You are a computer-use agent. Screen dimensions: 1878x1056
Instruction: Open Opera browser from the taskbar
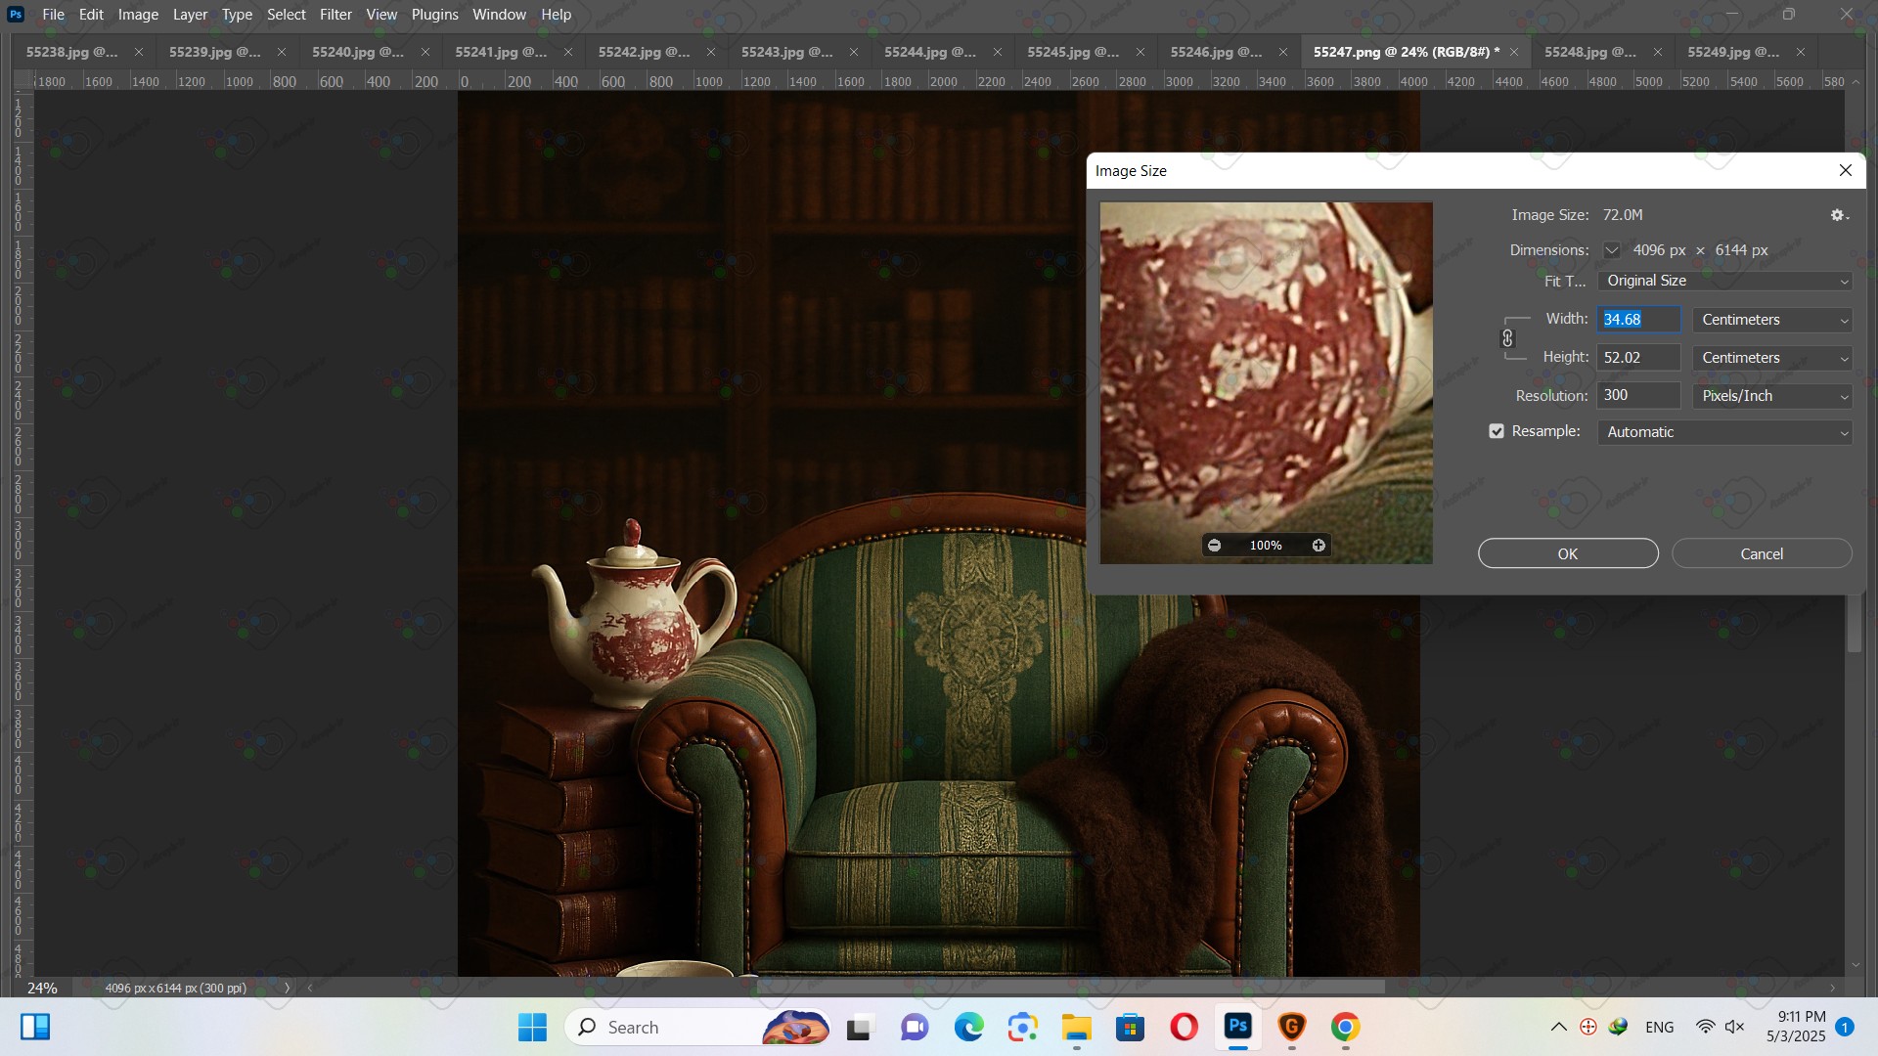coord(1184,1028)
